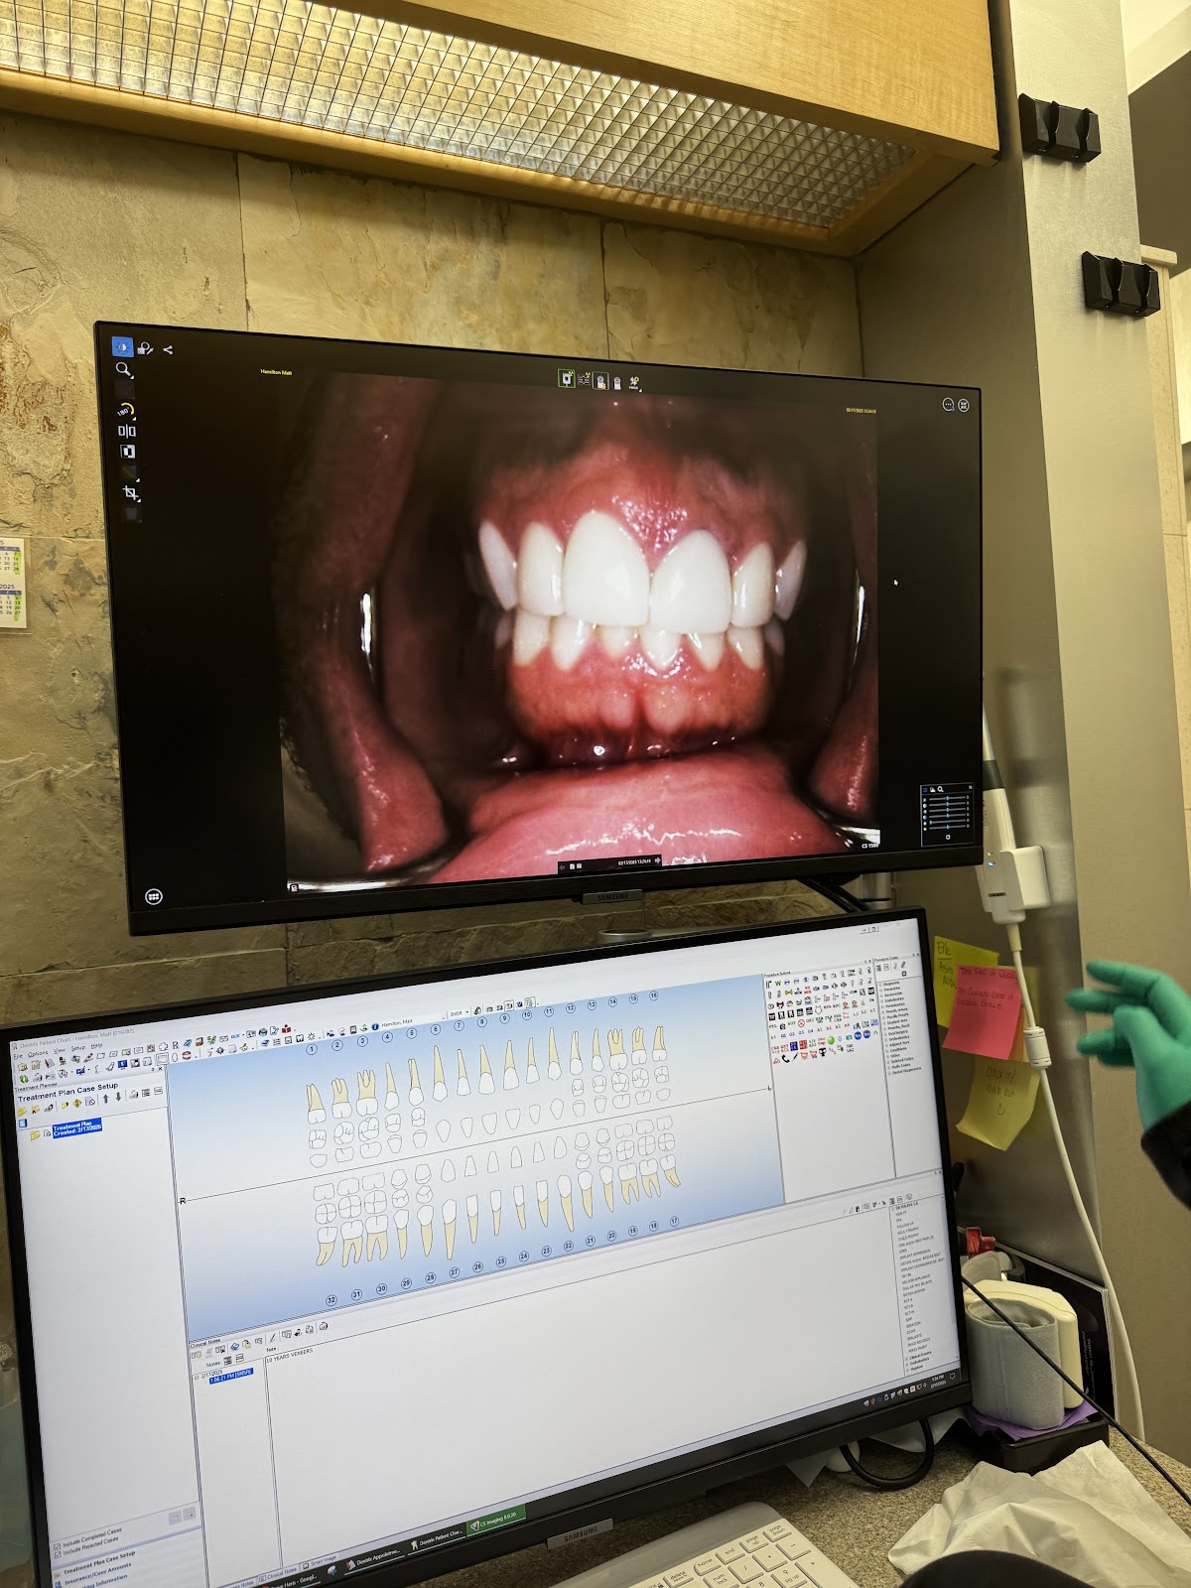This screenshot has width=1191, height=1588.
Task: Click the next image arrow below photo
Action: click(x=657, y=860)
